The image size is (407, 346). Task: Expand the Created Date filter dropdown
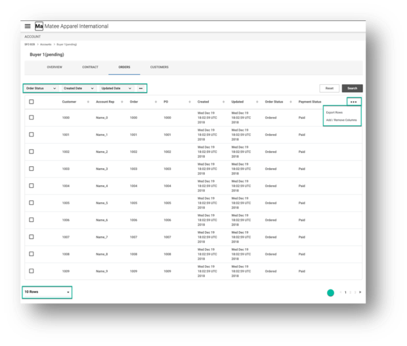[79, 88]
